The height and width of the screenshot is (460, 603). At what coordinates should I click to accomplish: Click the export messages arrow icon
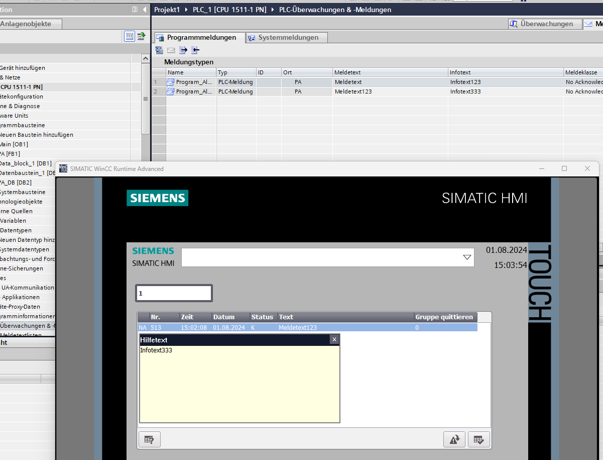(183, 50)
